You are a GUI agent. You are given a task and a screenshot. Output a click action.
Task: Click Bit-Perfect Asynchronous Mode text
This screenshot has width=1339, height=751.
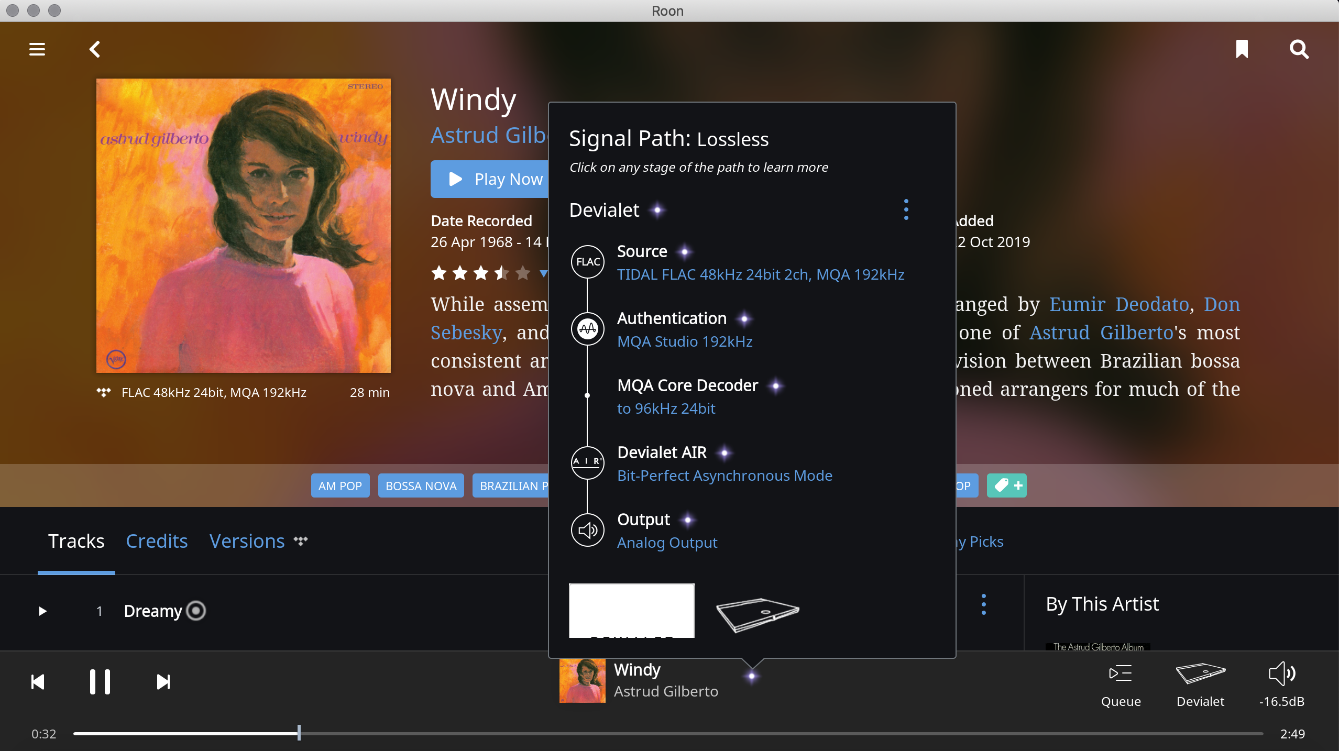[x=725, y=476]
